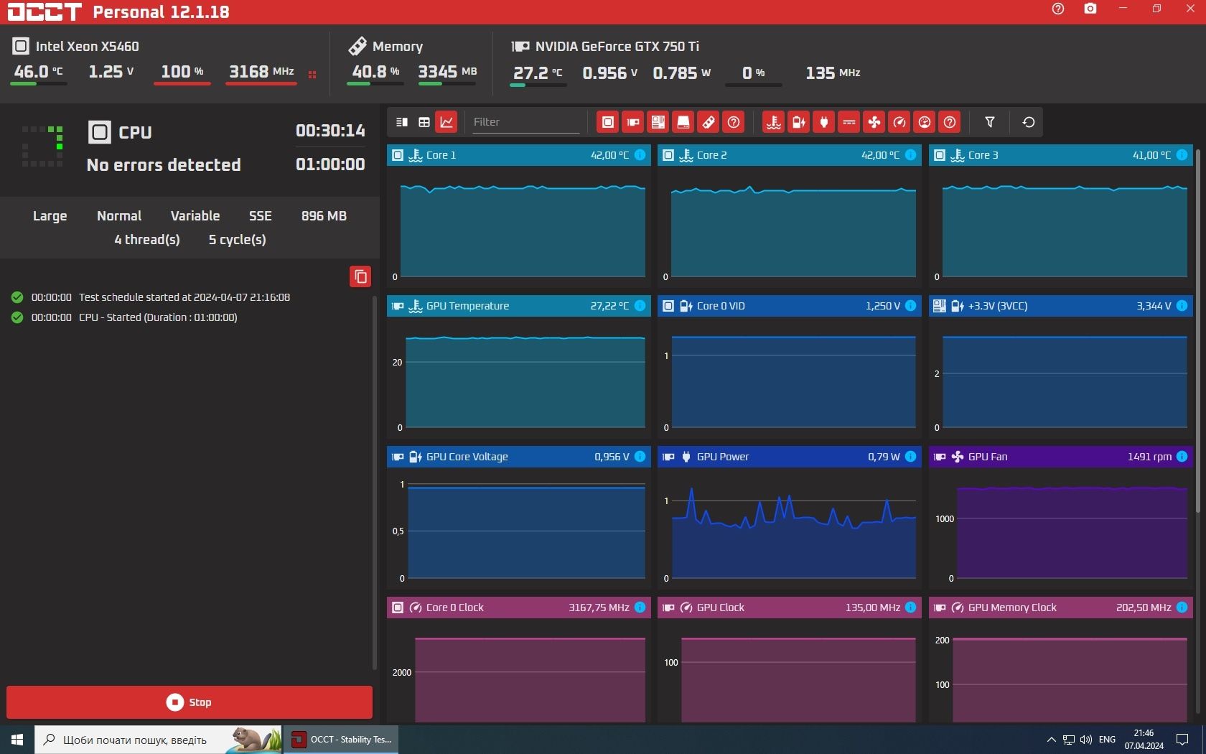This screenshot has height=754, width=1206.
Task: Click the '896 MB' memory setting
Action: pyautogui.click(x=324, y=216)
